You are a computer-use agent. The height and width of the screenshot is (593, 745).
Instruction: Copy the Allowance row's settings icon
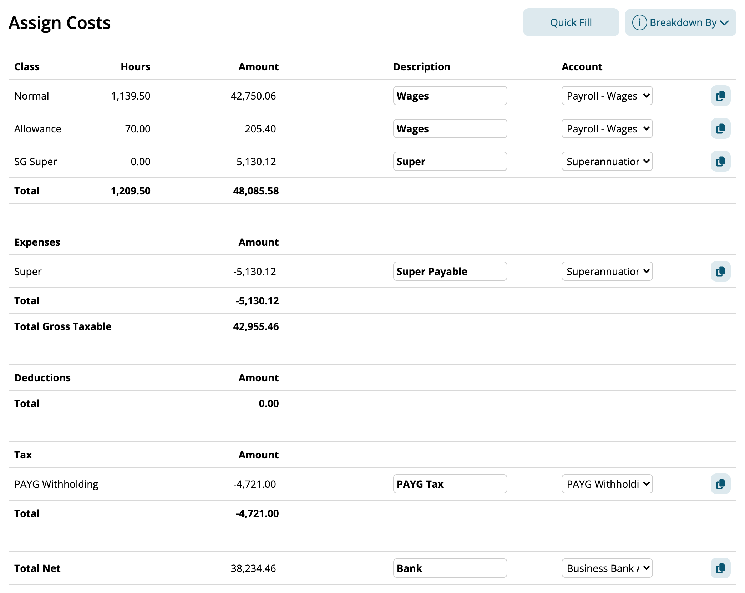[720, 128]
